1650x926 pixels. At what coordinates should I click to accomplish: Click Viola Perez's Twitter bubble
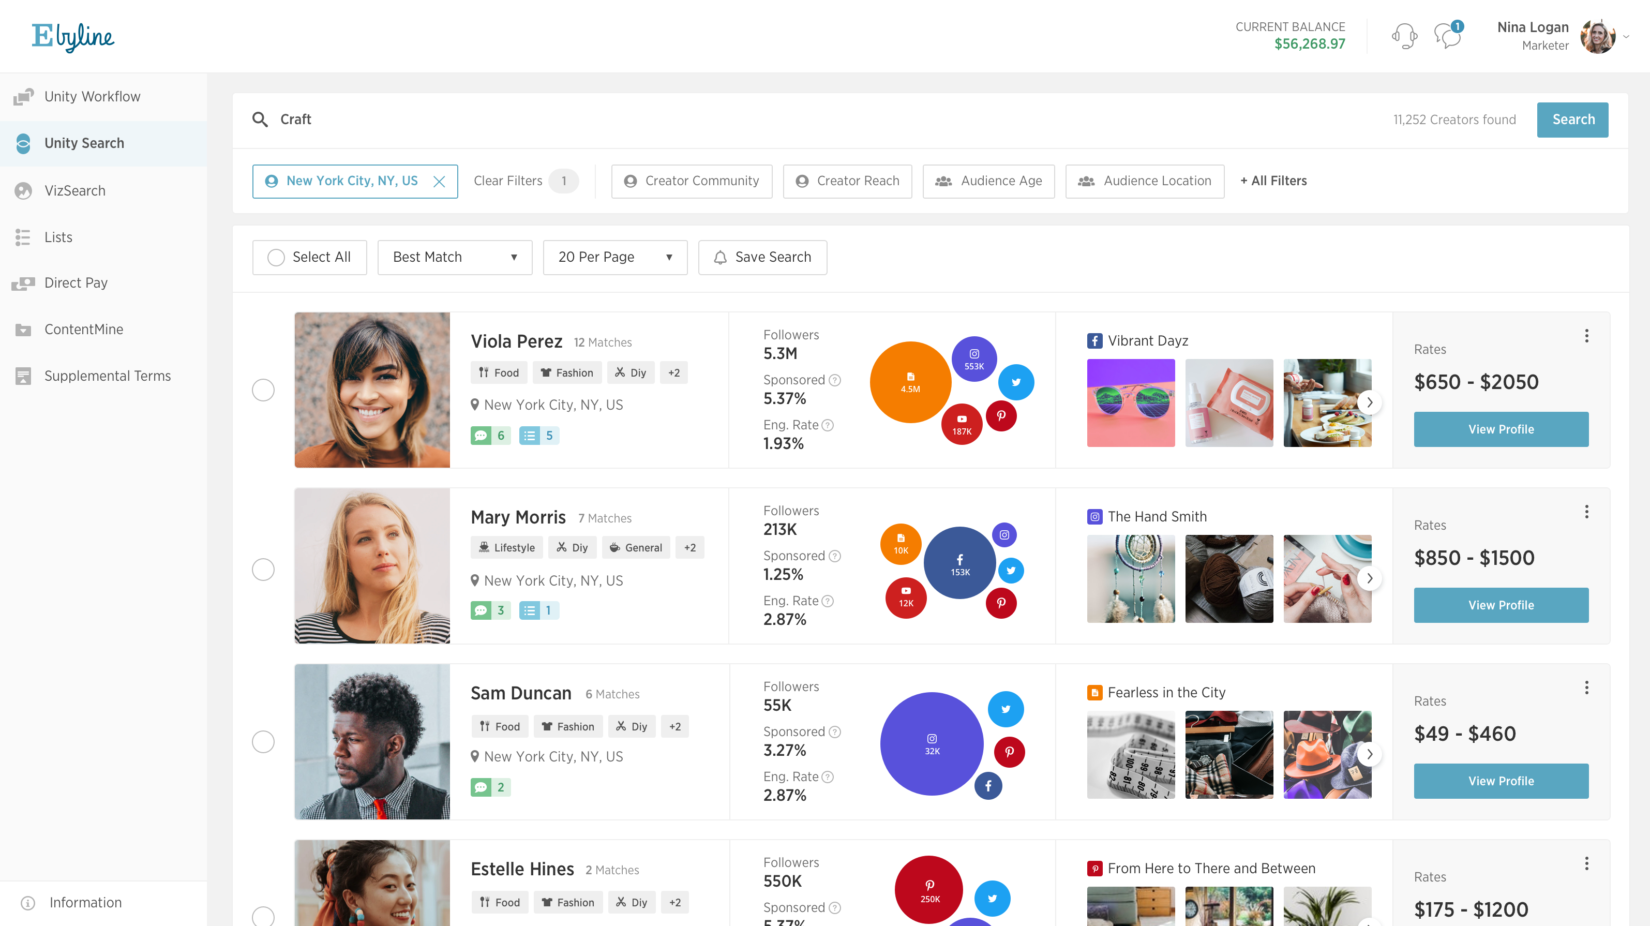tap(1016, 382)
